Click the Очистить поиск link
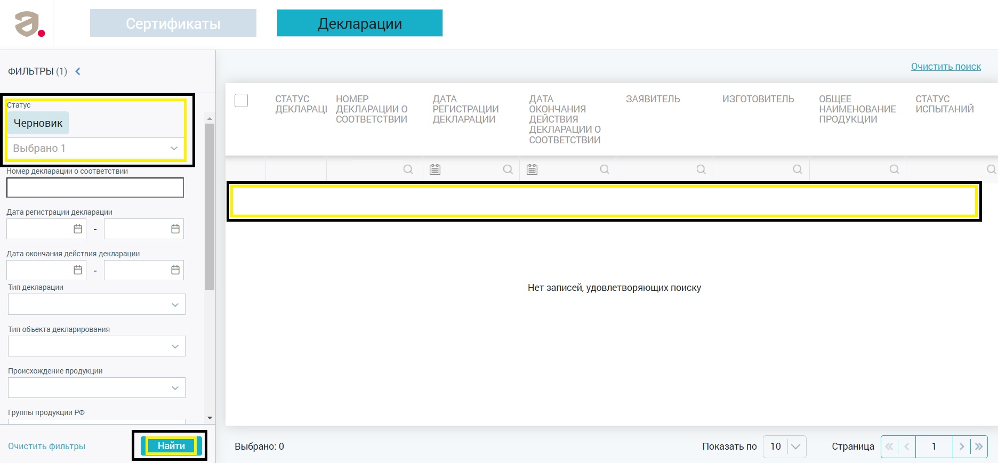This screenshot has height=463, width=998. pyautogui.click(x=946, y=67)
